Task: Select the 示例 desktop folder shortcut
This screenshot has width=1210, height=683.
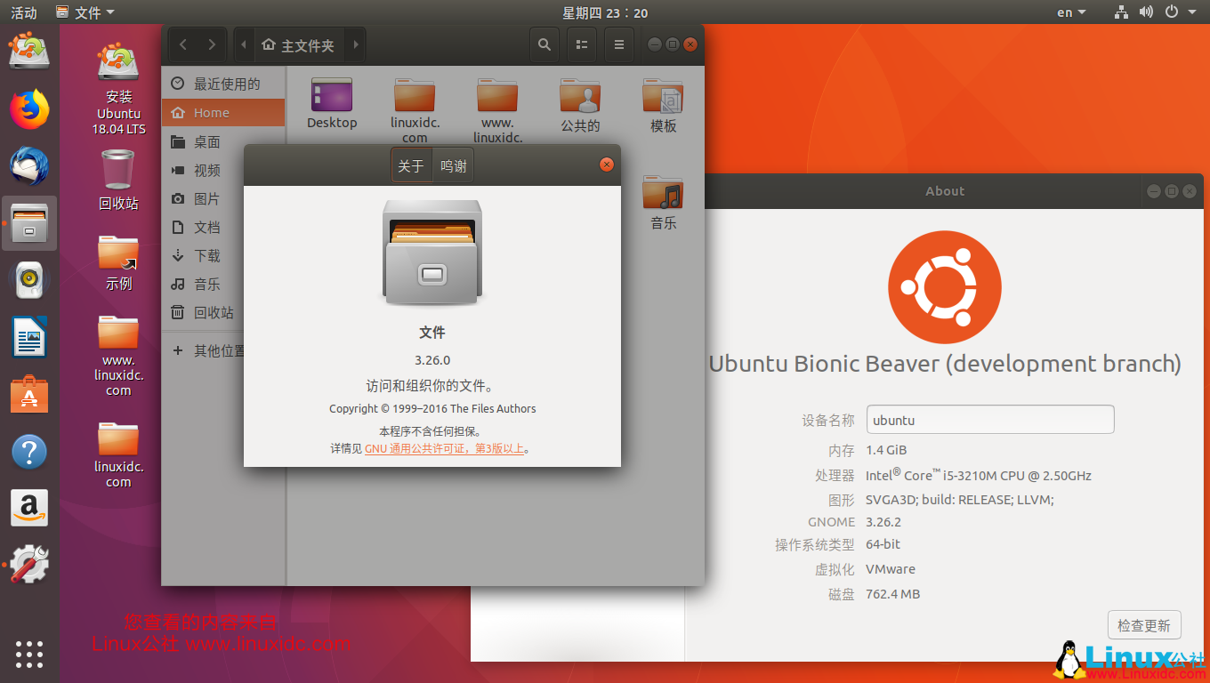Action: click(x=118, y=263)
